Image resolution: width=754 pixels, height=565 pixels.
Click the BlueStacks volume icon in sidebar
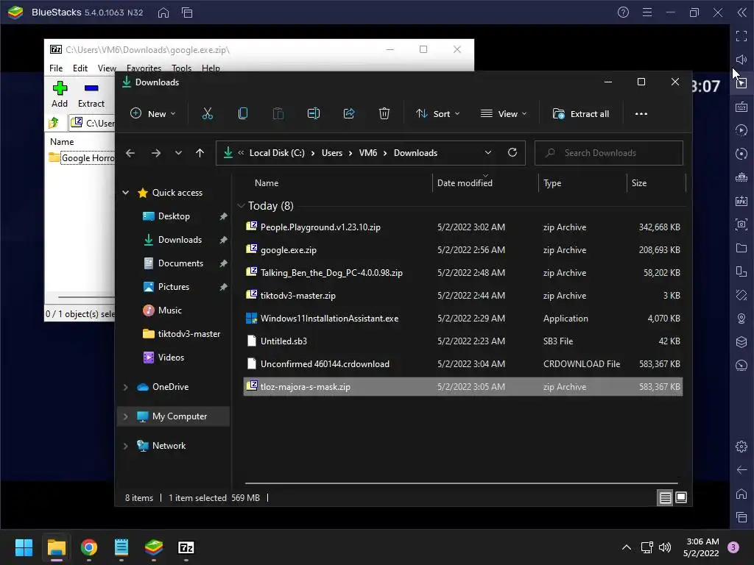(741, 60)
